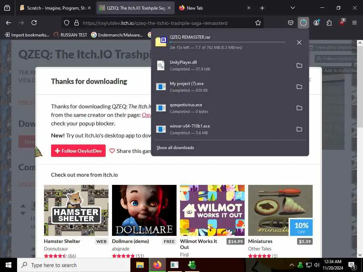Image resolution: width=363 pixels, height=272 pixels.
Task: Open Miniatures game thumbnail
Action: click(x=280, y=210)
